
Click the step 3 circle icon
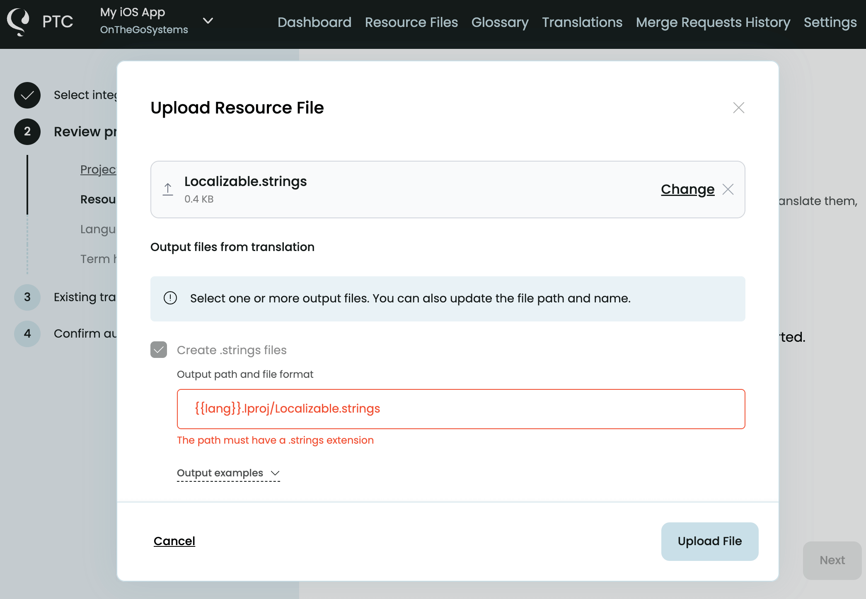pyautogui.click(x=27, y=297)
